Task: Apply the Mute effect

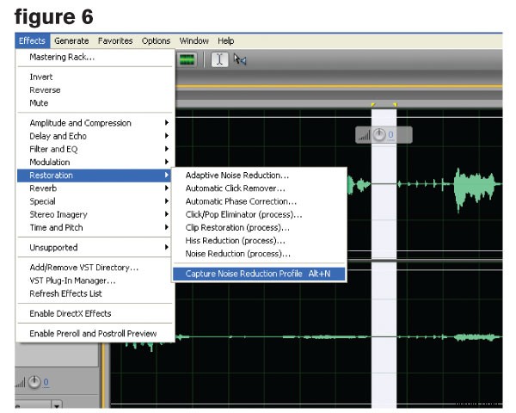Action: [95, 103]
